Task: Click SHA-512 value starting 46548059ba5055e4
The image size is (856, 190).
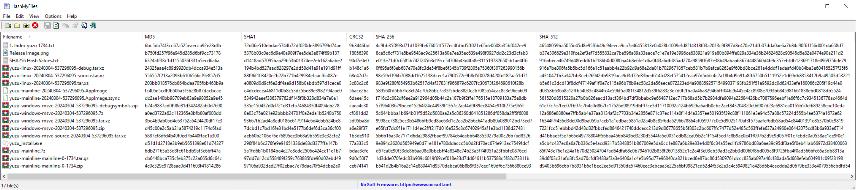Action: (691, 45)
